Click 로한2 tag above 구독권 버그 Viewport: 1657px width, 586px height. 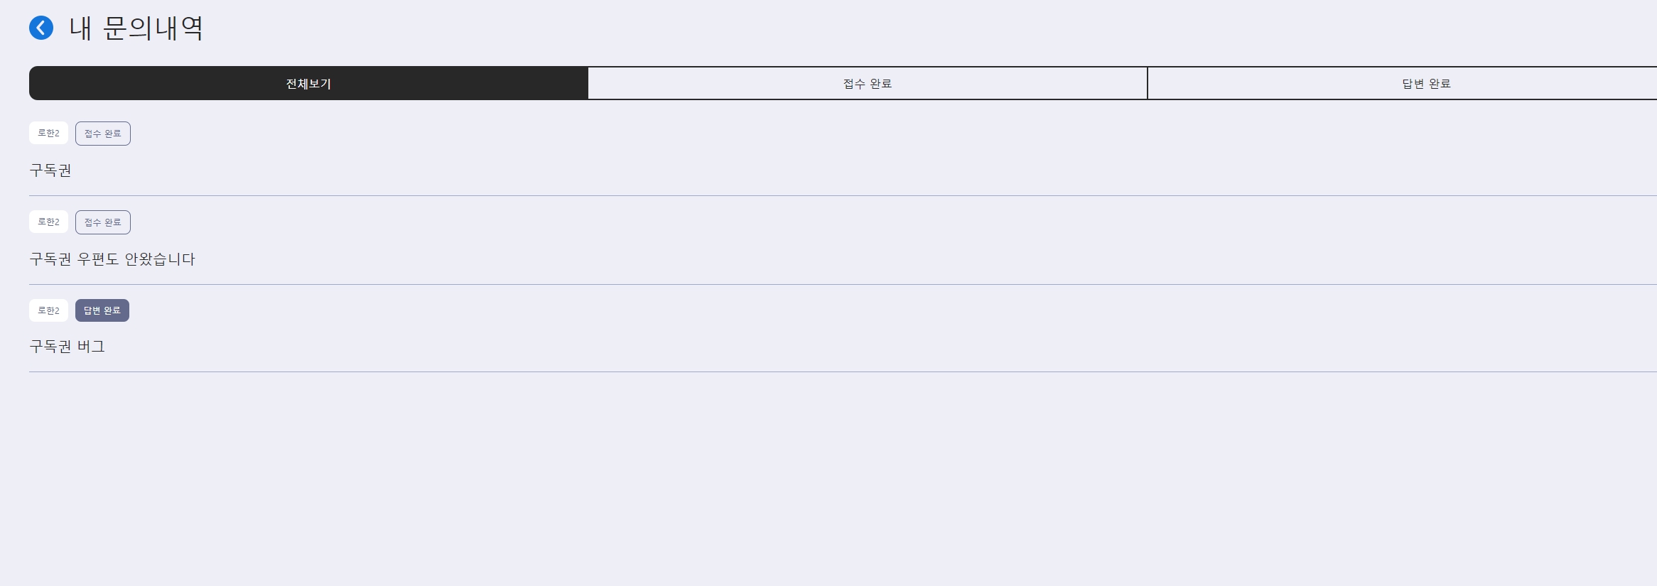(x=48, y=310)
